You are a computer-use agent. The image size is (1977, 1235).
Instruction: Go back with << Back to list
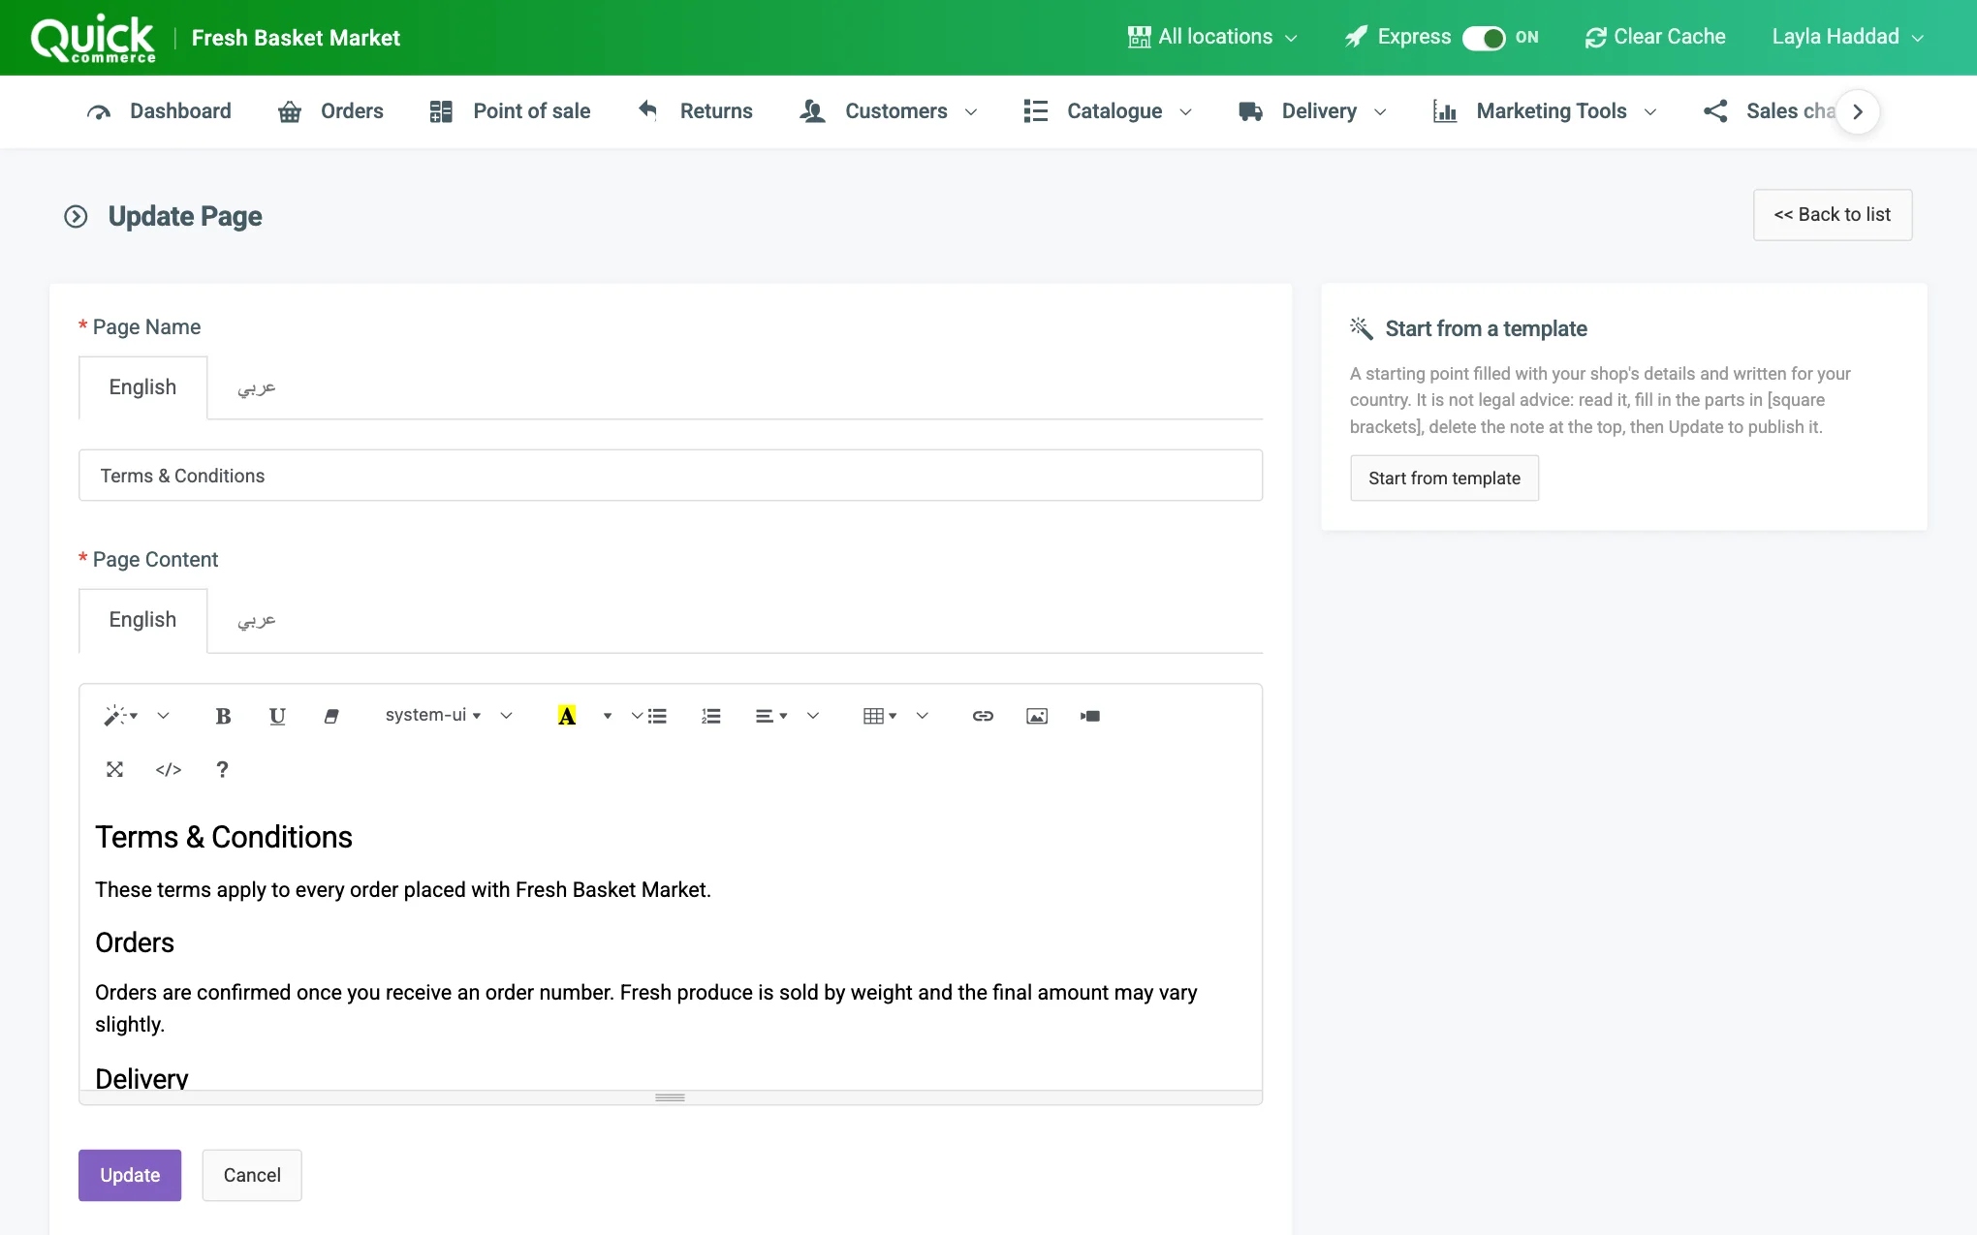[x=1832, y=215]
